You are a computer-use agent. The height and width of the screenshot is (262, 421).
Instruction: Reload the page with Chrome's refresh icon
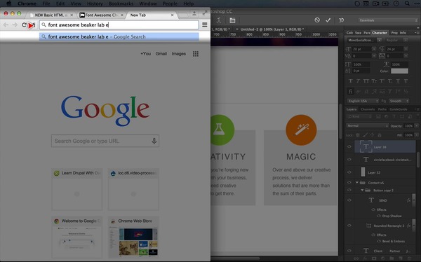click(24, 25)
